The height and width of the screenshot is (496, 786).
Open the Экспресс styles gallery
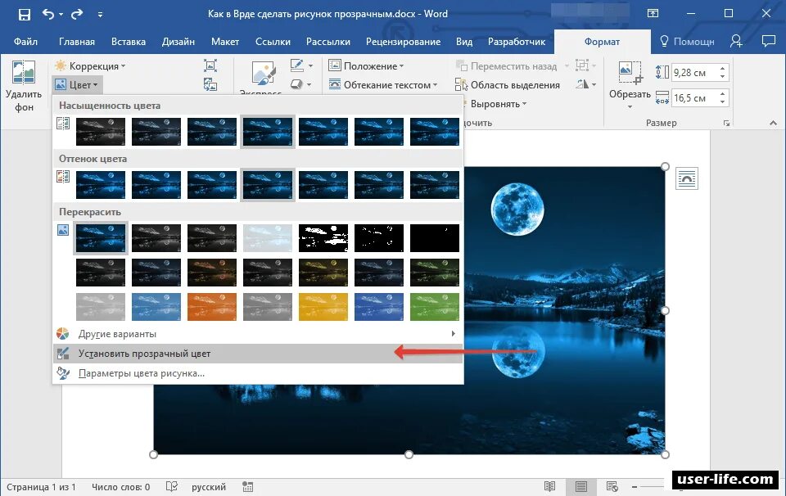coord(260,78)
